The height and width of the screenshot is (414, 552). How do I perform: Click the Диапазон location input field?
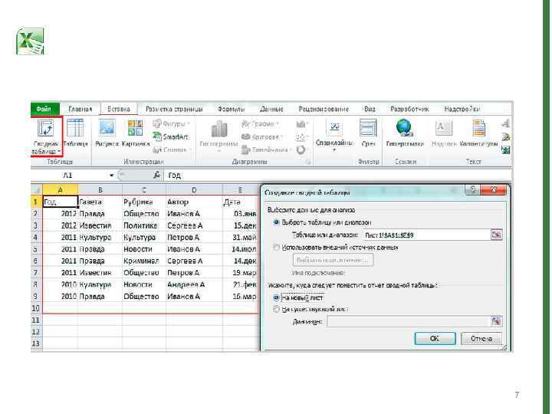(x=409, y=321)
